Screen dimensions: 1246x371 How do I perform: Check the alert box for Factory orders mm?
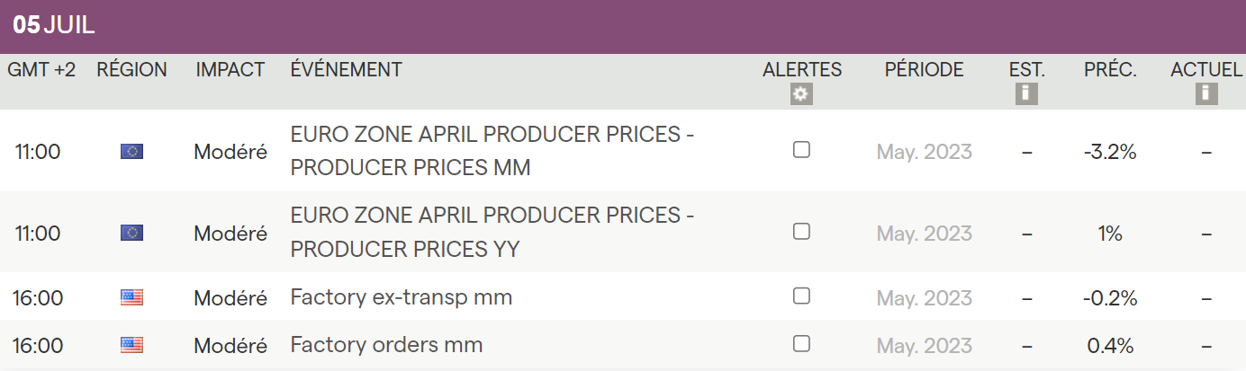point(801,343)
